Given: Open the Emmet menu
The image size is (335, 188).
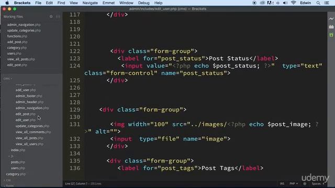Looking at the screenshot, I should [x=108, y=3].
